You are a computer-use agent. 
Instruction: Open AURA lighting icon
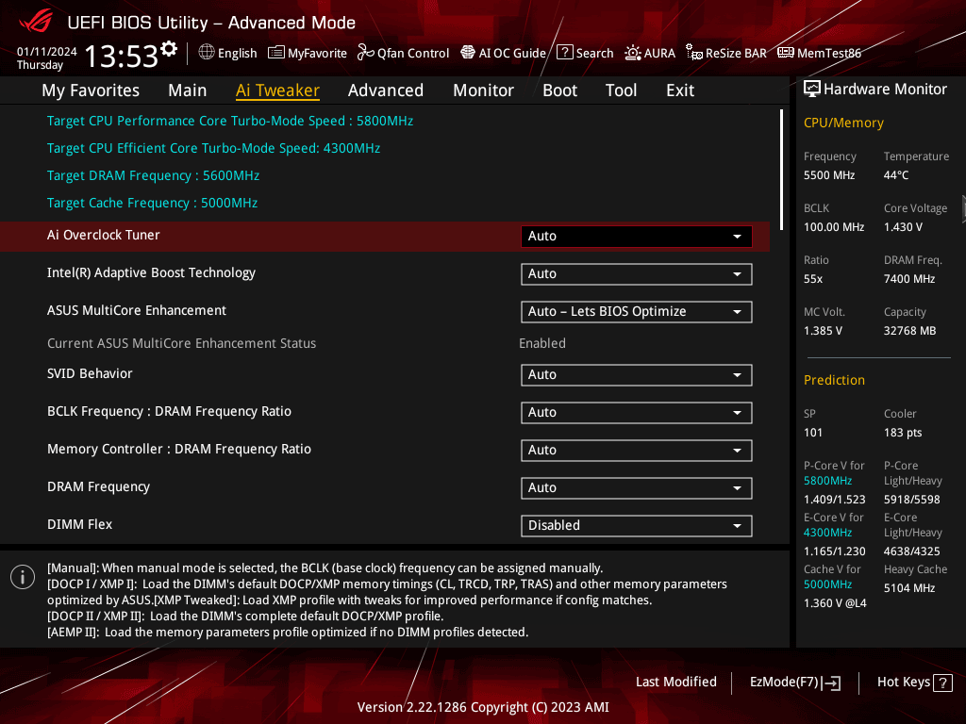point(633,53)
